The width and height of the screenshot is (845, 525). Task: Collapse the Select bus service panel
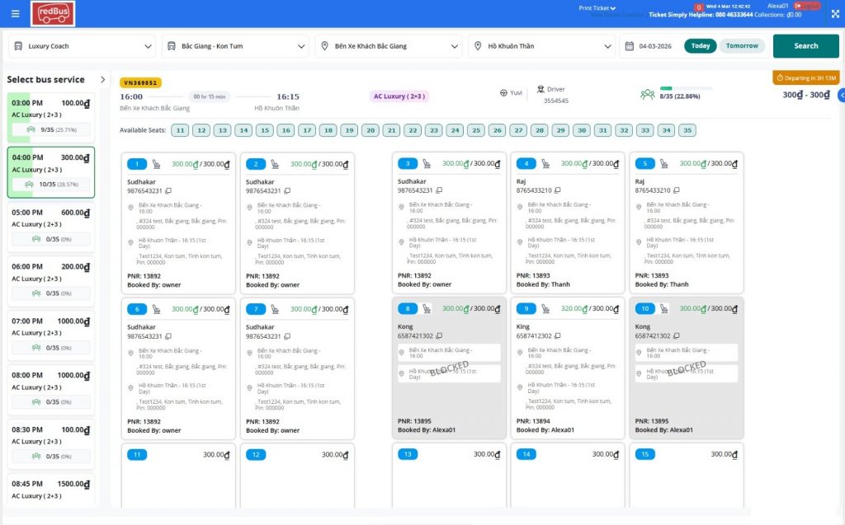pos(102,80)
